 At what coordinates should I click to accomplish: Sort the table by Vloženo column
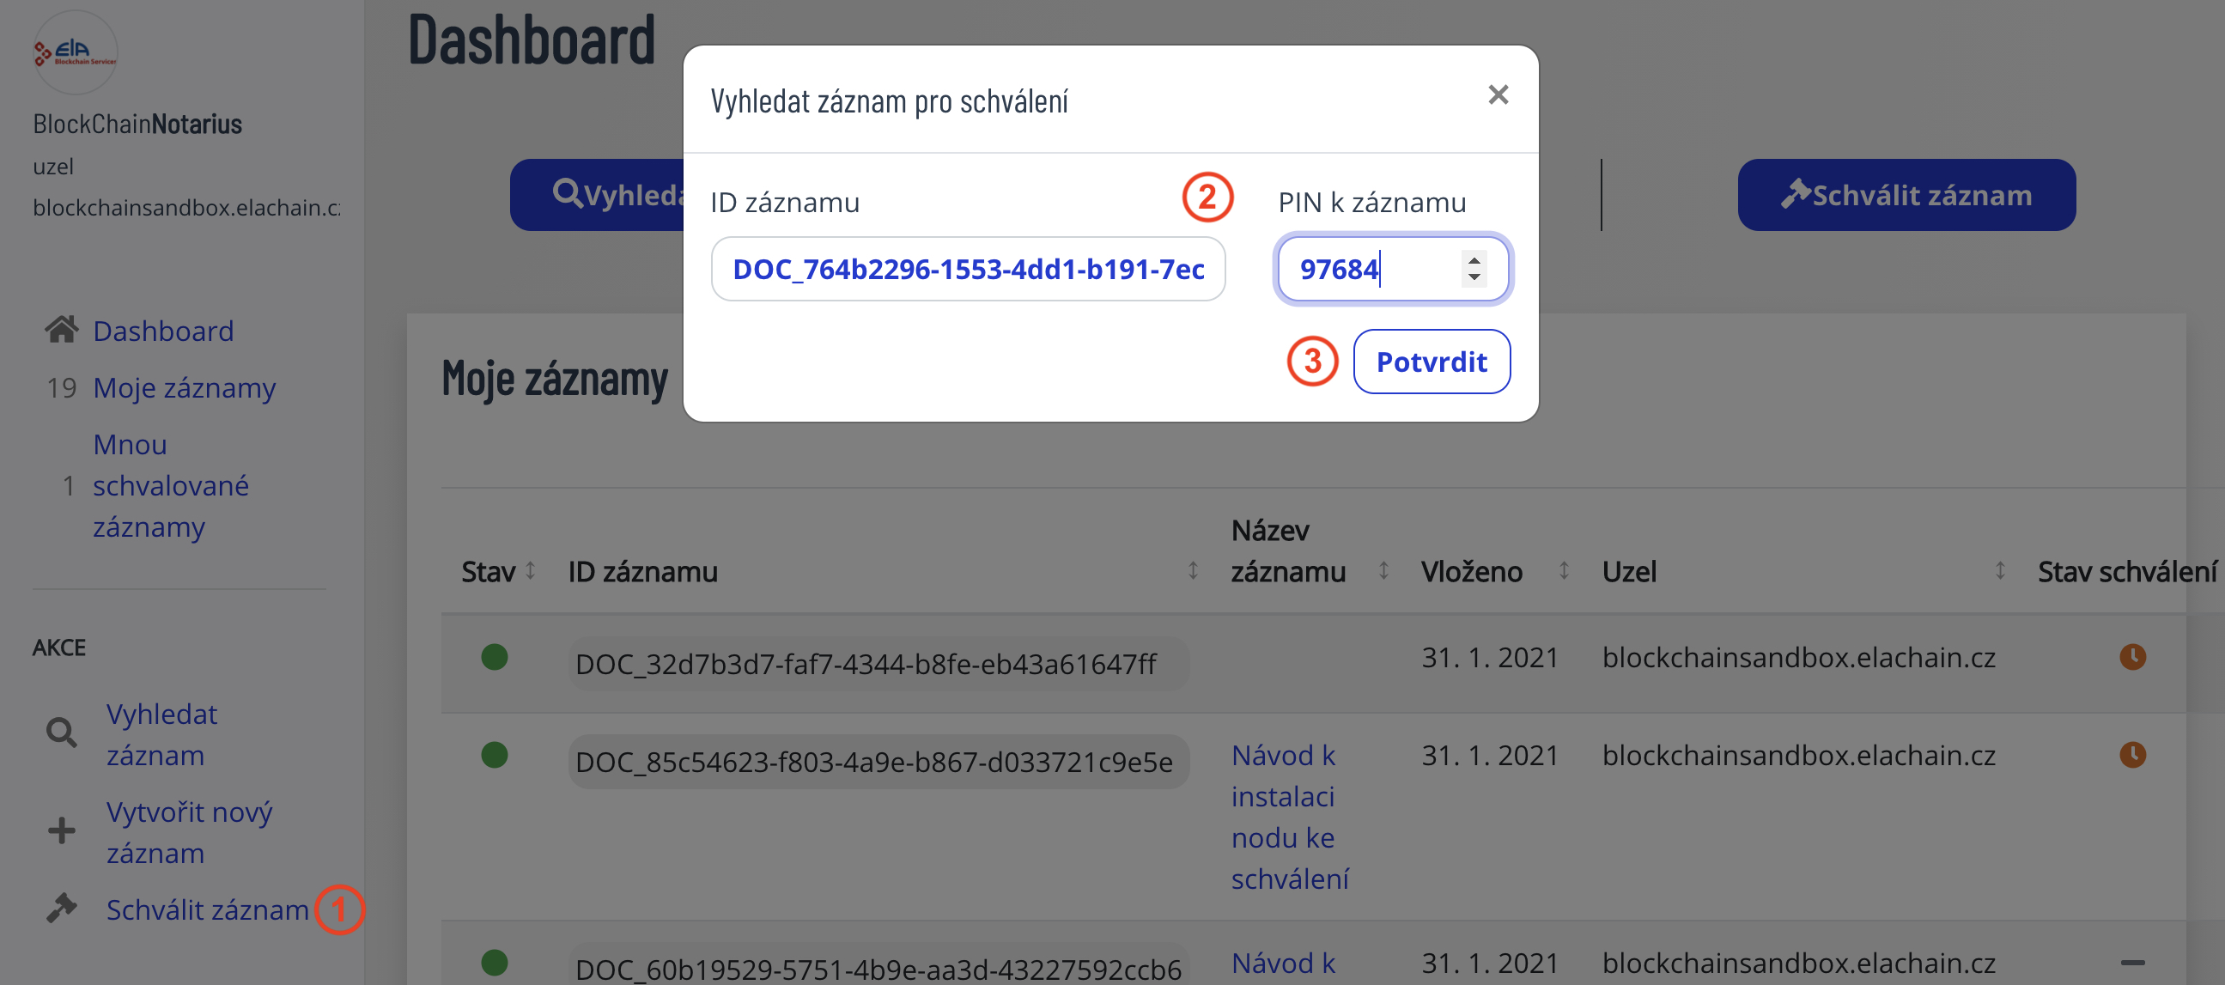1564,571
